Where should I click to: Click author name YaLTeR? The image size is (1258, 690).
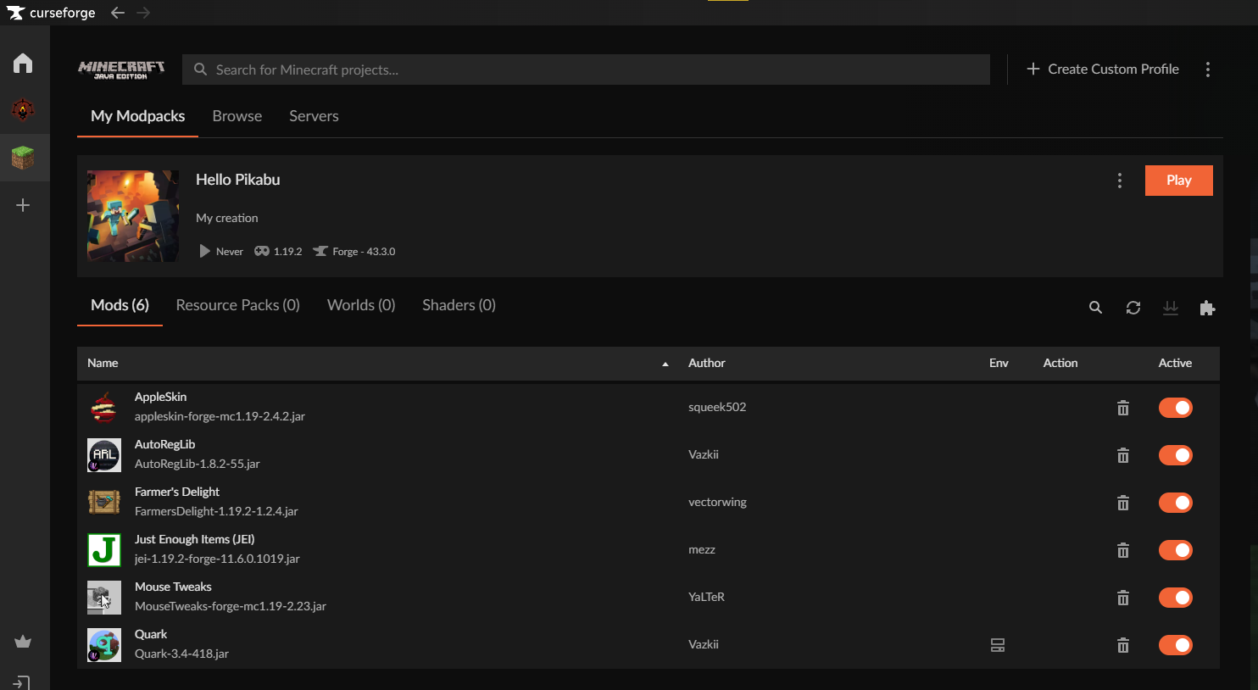(x=706, y=597)
